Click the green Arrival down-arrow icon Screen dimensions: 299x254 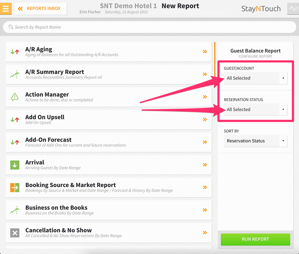click(x=15, y=165)
